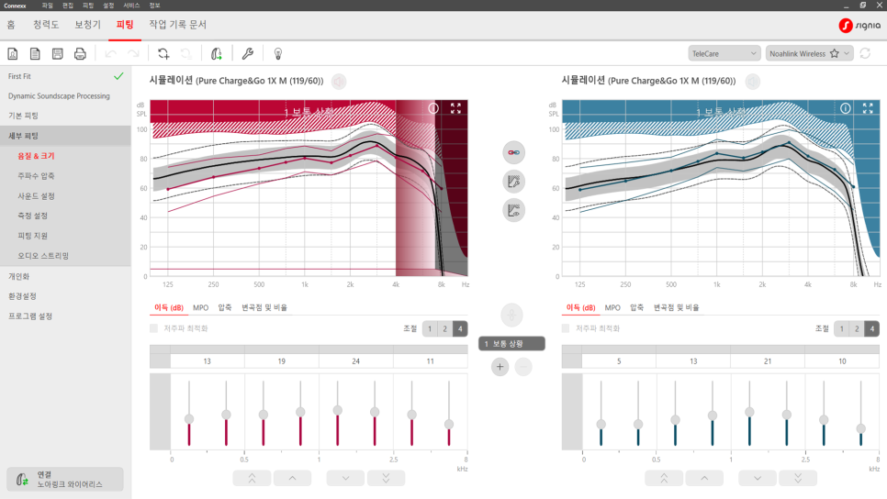Switch to the 청력도 tab
This screenshot has width=887, height=499.
tap(46, 25)
